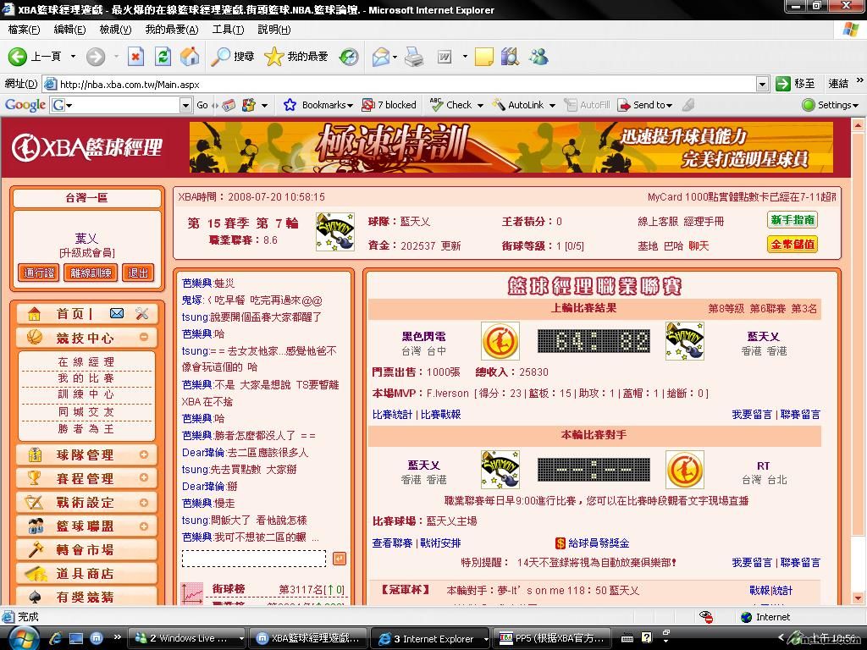
Task: Click the 離線訓練 button
Action: click(91, 273)
